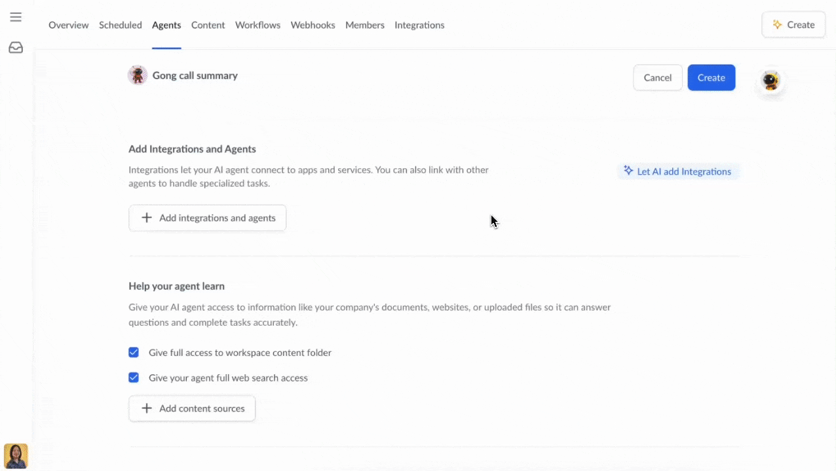836x471 pixels.
Task: Open the Integrations tab
Action: (419, 25)
